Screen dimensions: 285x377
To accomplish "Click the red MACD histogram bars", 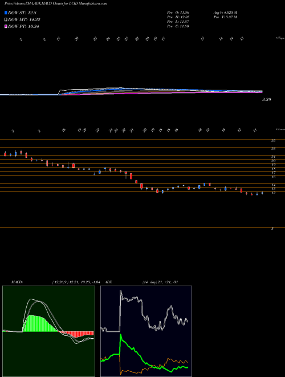I will point(77,334).
